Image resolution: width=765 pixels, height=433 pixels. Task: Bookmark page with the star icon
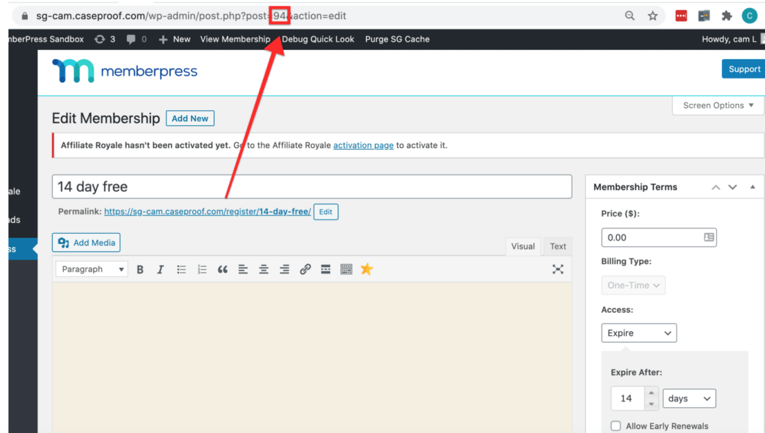(653, 16)
